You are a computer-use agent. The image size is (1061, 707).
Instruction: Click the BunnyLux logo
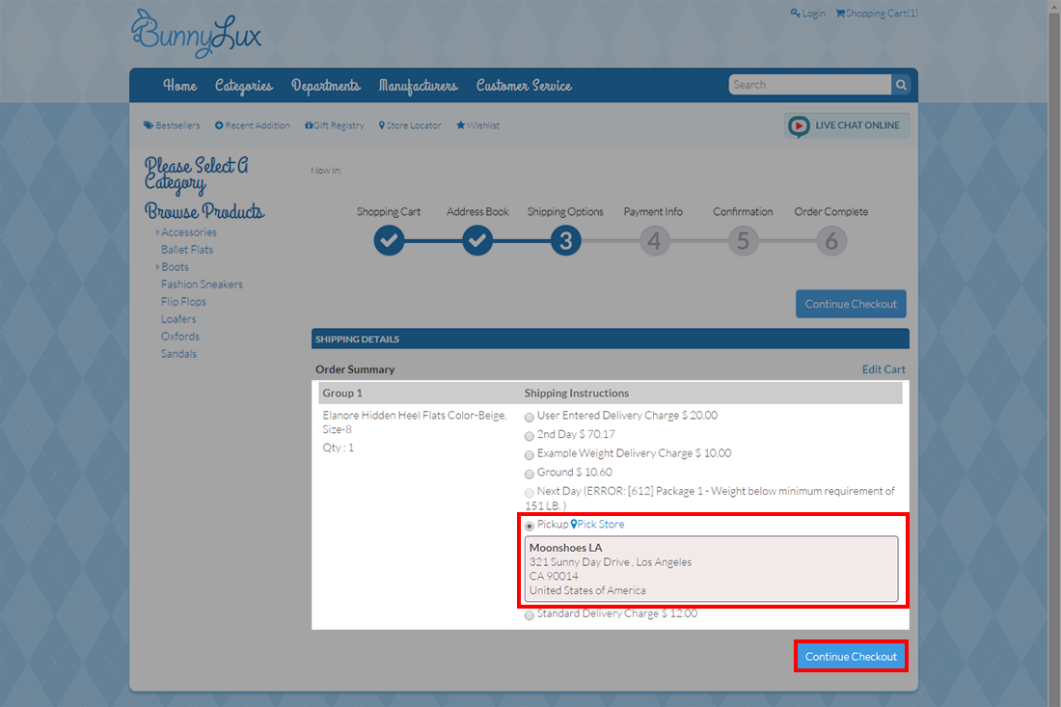pyautogui.click(x=196, y=33)
